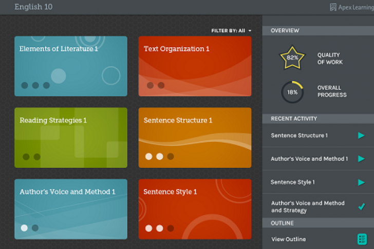The image size is (374, 249).
Task: Click the Apex Learning logo
Action: click(351, 7)
